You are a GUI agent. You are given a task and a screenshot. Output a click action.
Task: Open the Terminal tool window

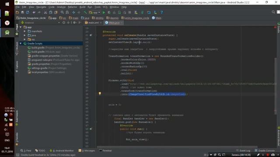[105, 151]
